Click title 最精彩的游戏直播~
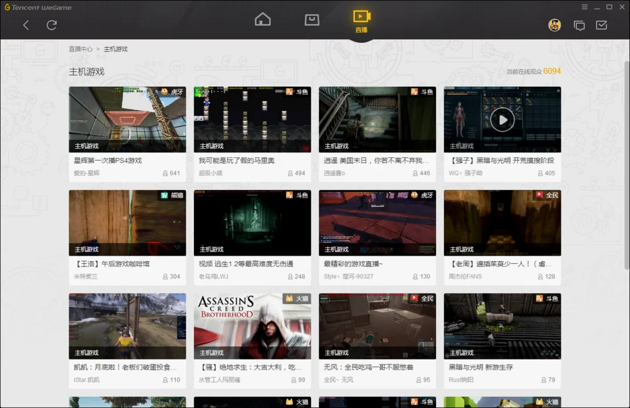630x408 pixels. [x=353, y=264]
